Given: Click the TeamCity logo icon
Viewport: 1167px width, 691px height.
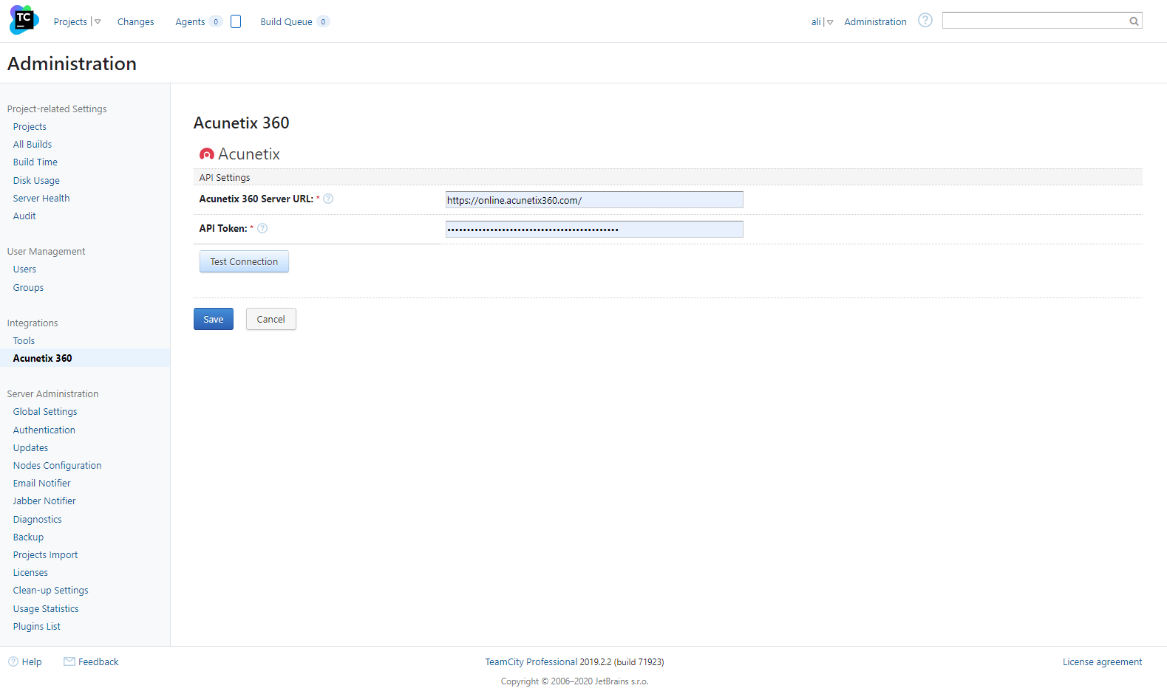Looking at the screenshot, I should click(x=24, y=20).
